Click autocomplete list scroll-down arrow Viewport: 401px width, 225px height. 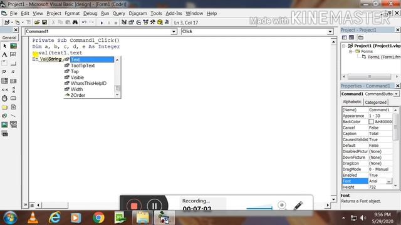click(x=117, y=95)
